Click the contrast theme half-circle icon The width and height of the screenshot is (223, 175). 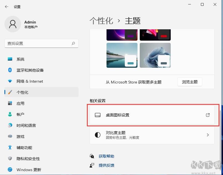[98, 135]
